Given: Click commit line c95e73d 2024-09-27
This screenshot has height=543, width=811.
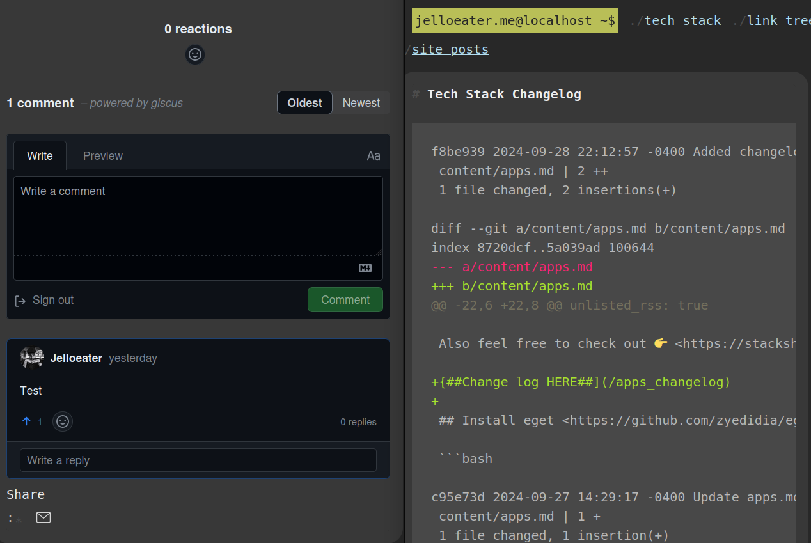Looking at the screenshot, I should click(x=613, y=497).
